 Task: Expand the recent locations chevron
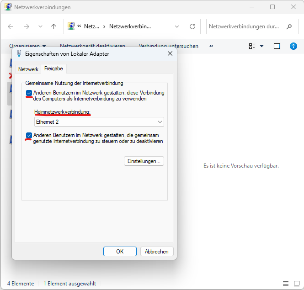click(x=40, y=26)
